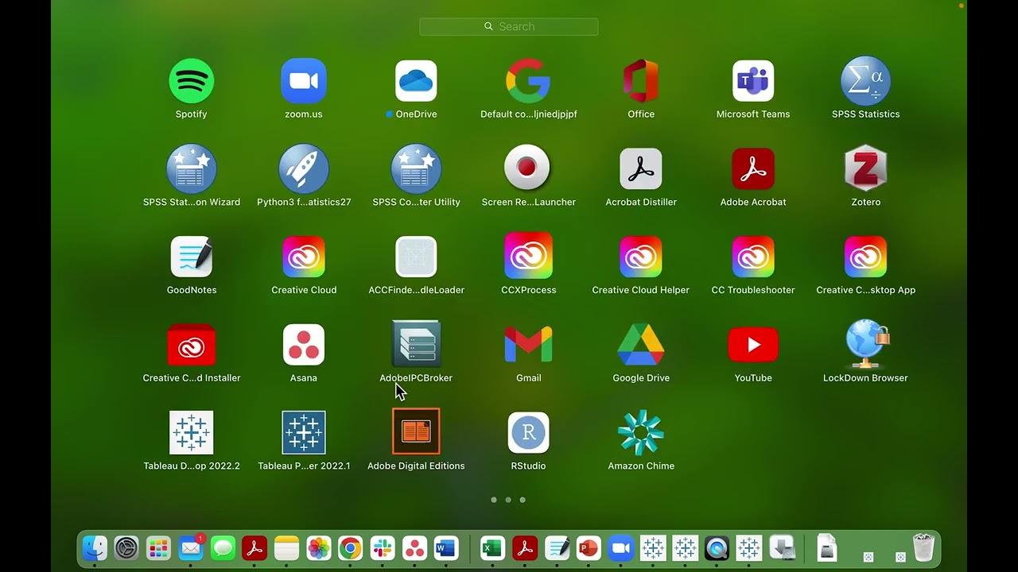
Task: Open Microsoft Teams
Action: [x=753, y=81]
